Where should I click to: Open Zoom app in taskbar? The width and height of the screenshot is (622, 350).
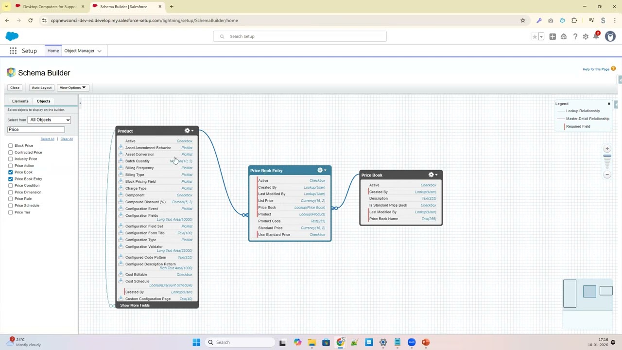tap(412, 342)
